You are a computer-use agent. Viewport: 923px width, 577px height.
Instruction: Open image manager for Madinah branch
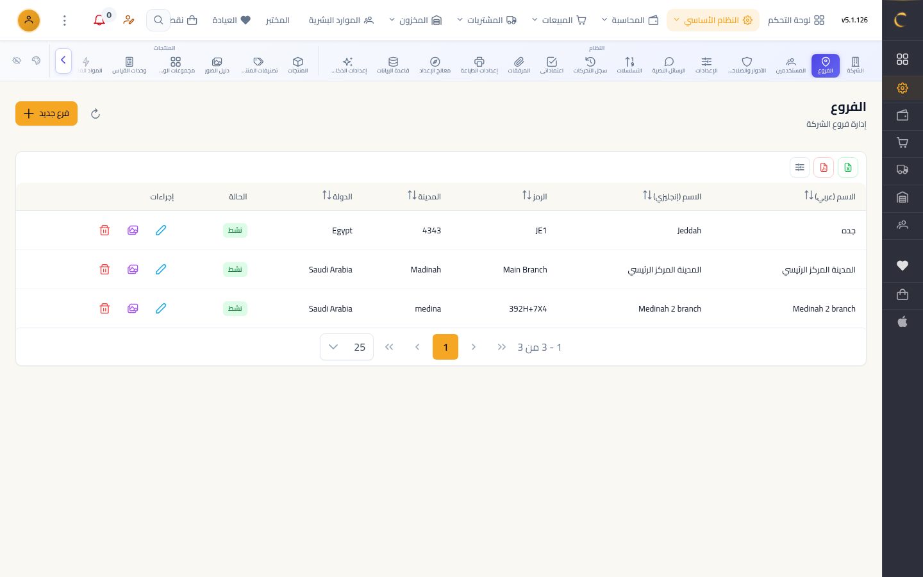coord(133,269)
